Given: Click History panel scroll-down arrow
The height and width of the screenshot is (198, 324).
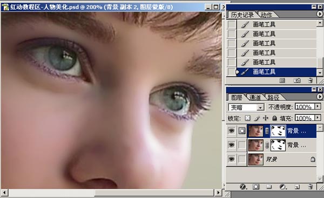Looking at the screenshot, I should click(x=320, y=73).
